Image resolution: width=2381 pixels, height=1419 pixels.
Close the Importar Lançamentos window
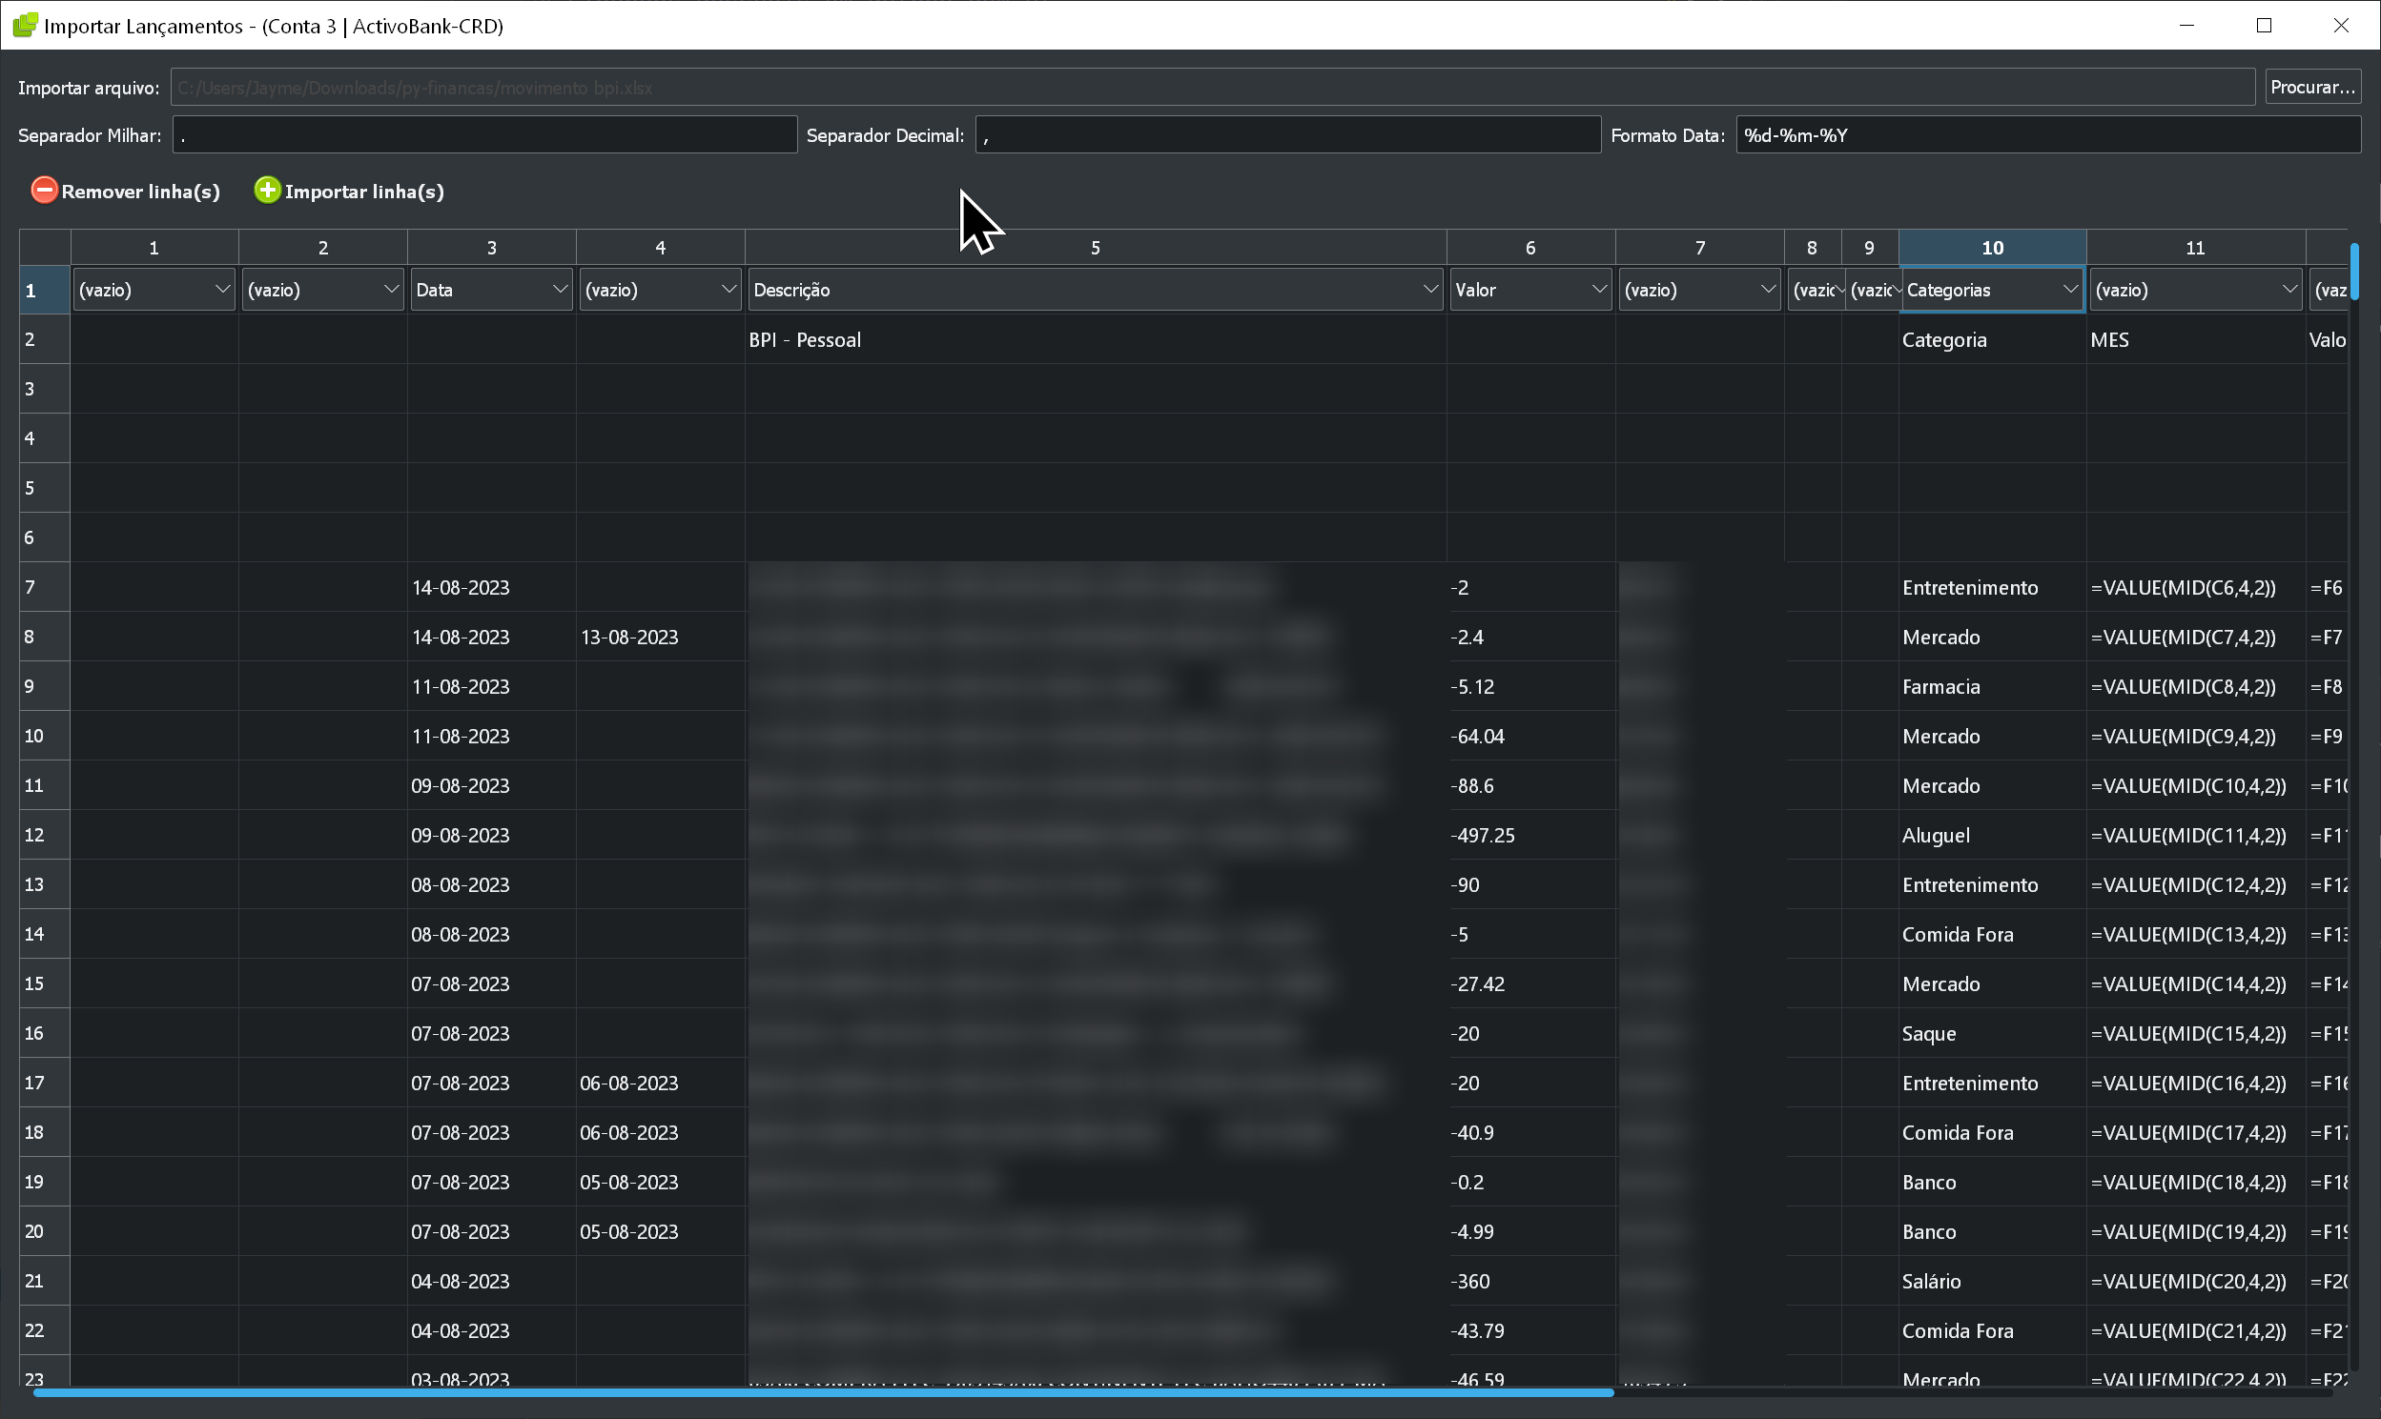(x=2340, y=26)
